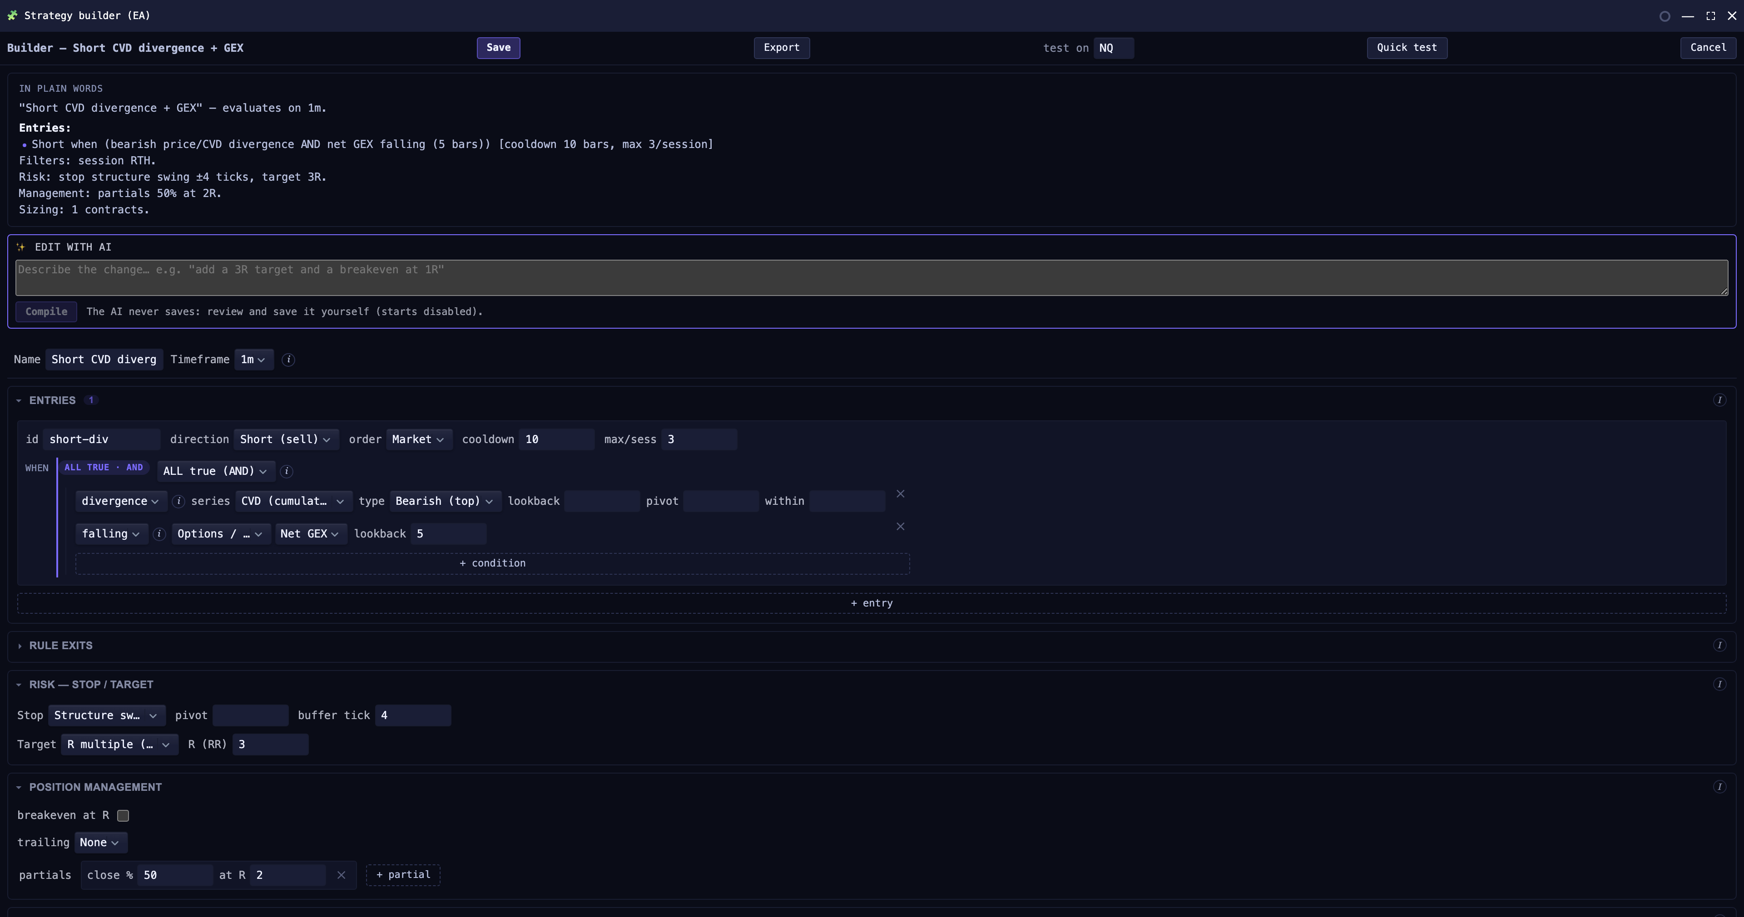Click "Filters: session RTH." text
1744x917 pixels.
[x=87, y=161]
